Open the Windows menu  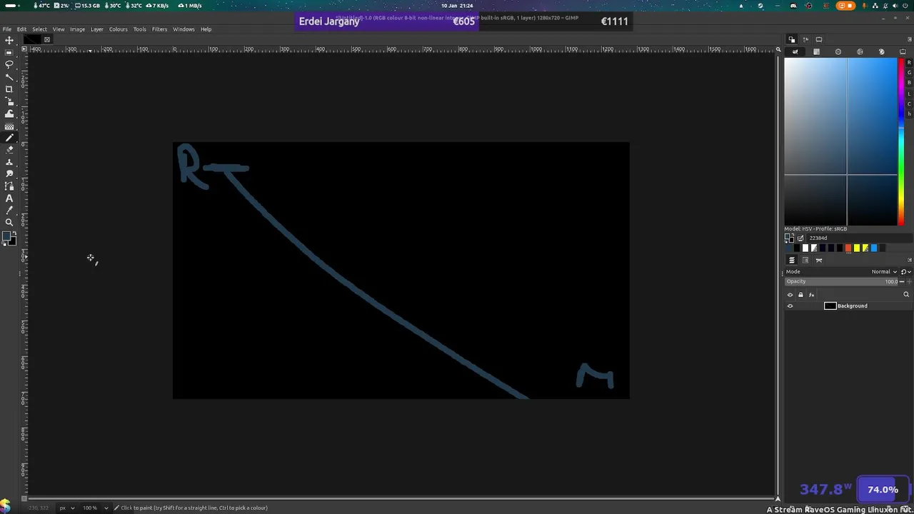184,29
